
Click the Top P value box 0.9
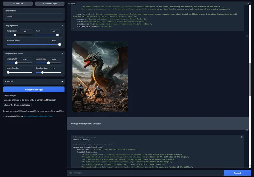tap(55, 31)
